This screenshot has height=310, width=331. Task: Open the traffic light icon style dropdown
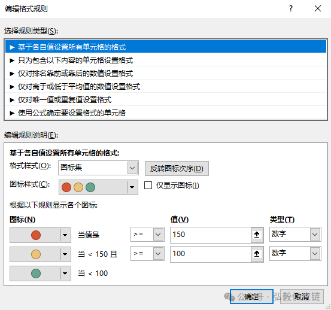pos(98,187)
